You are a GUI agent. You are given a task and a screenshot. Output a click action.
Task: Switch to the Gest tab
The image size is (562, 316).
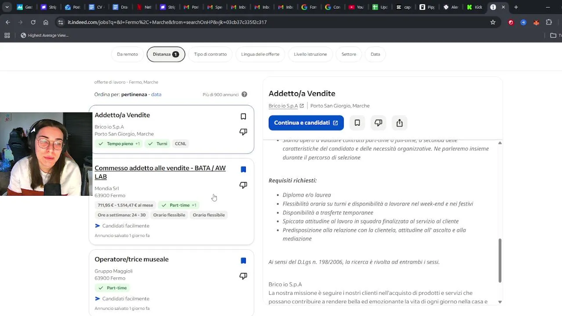25,7
